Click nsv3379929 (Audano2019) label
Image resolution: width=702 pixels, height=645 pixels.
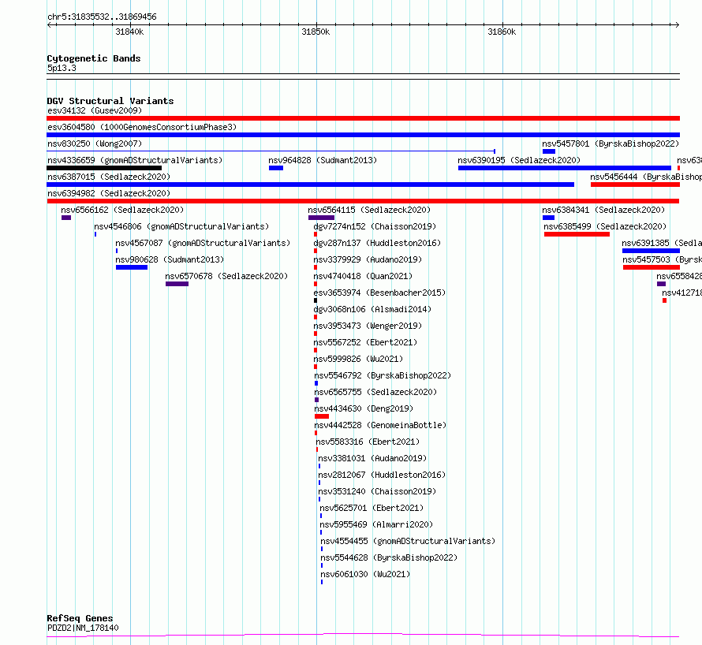coord(368,259)
